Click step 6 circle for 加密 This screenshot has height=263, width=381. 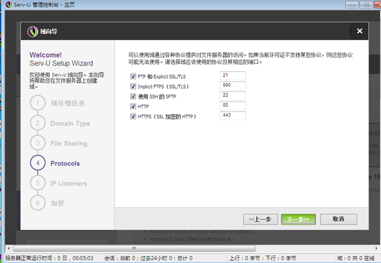37,203
